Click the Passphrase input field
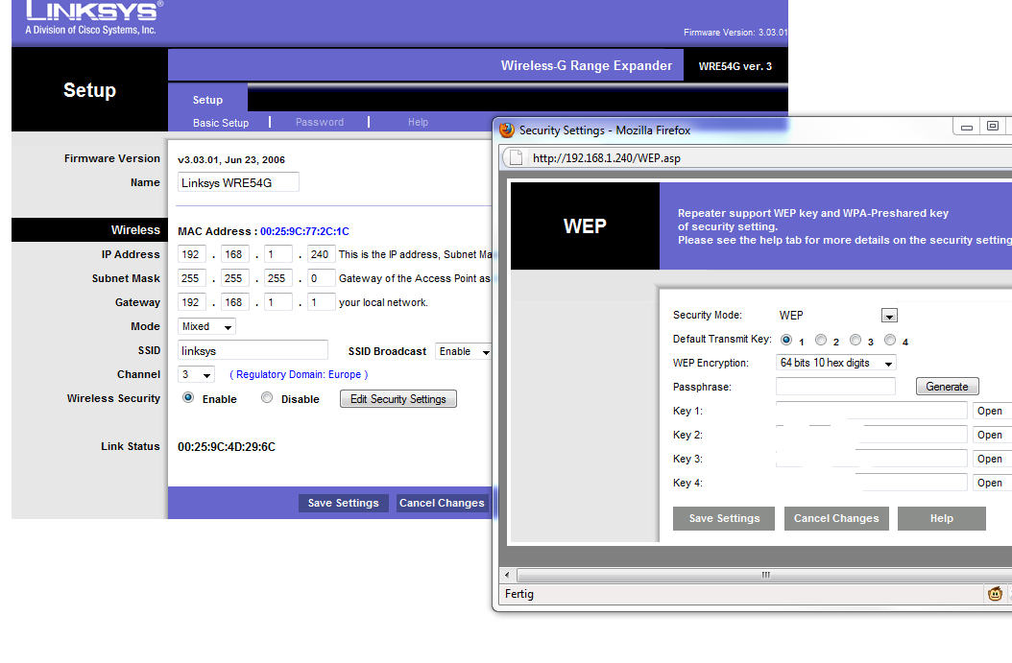The image size is (1012, 663). pyautogui.click(x=835, y=387)
